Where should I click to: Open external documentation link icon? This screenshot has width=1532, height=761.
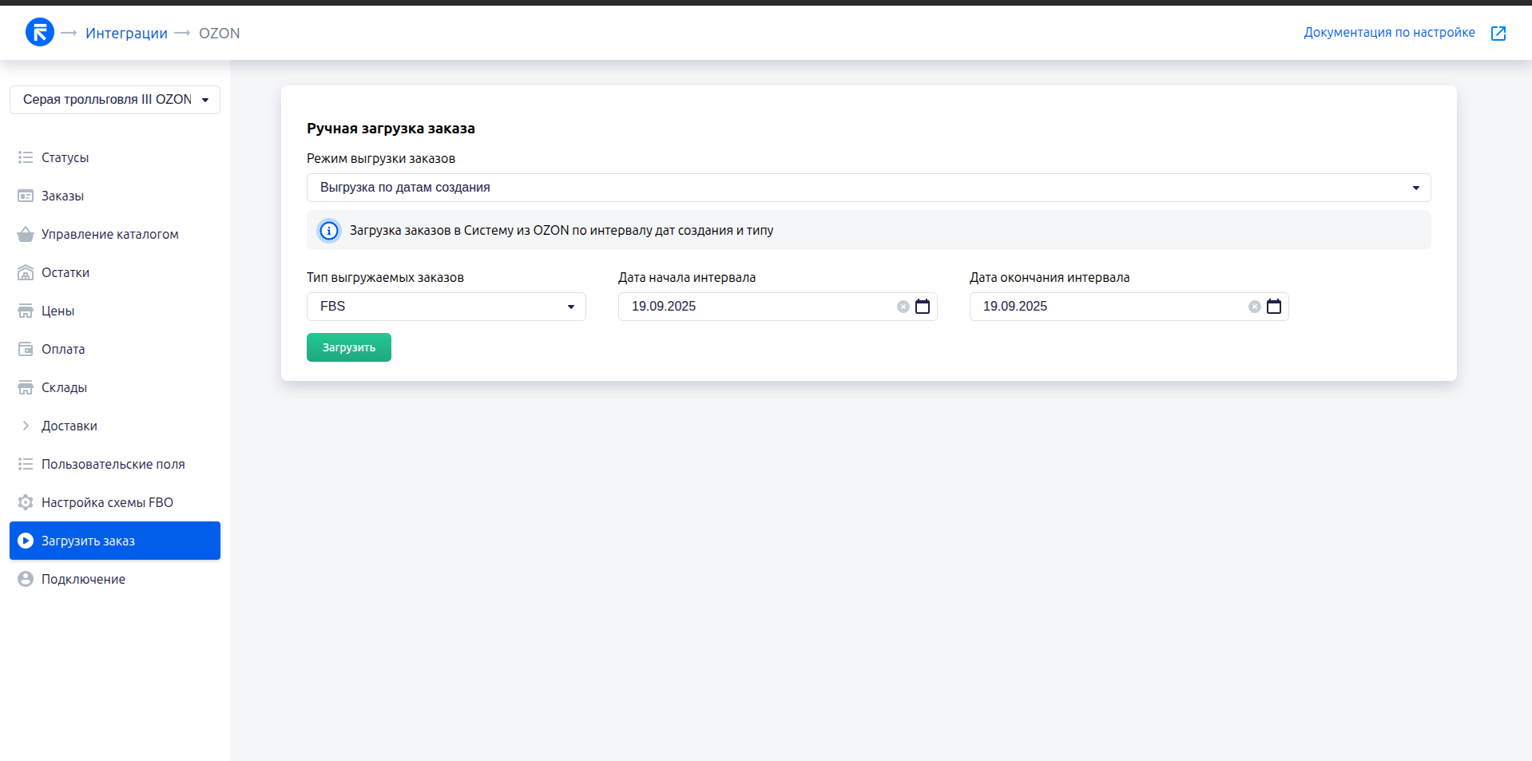point(1498,33)
